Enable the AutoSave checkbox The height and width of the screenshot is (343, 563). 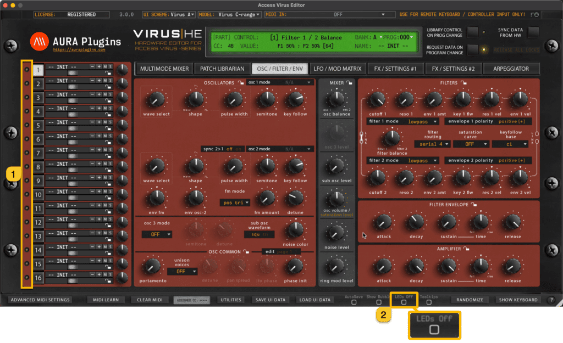tap(354, 302)
